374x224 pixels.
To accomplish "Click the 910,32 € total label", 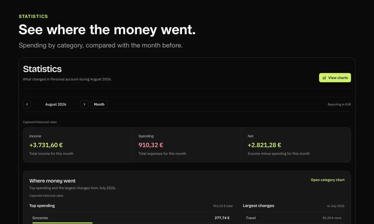I will point(223,206).
